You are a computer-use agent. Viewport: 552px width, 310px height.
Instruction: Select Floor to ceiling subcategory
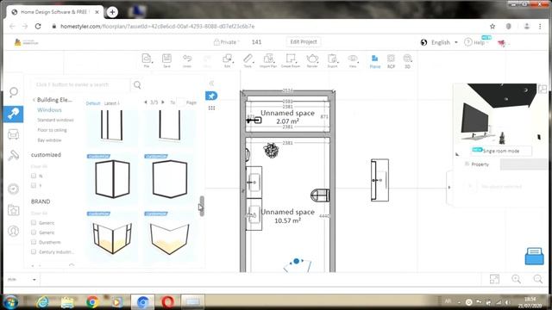52,130
